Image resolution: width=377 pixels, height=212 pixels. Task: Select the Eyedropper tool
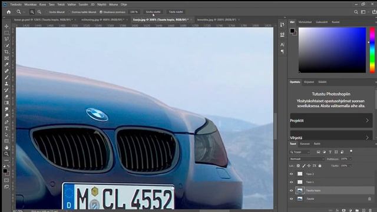pos(6,65)
